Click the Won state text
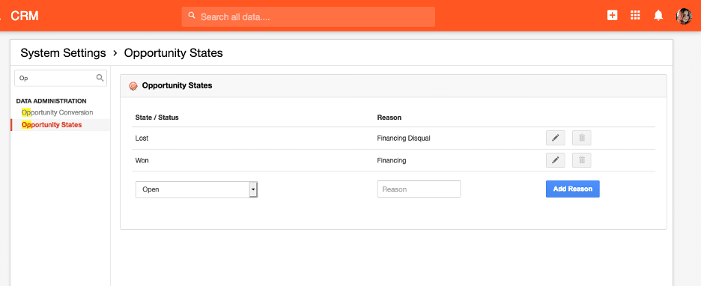This screenshot has height=286, width=701. pyautogui.click(x=142, y=160)
